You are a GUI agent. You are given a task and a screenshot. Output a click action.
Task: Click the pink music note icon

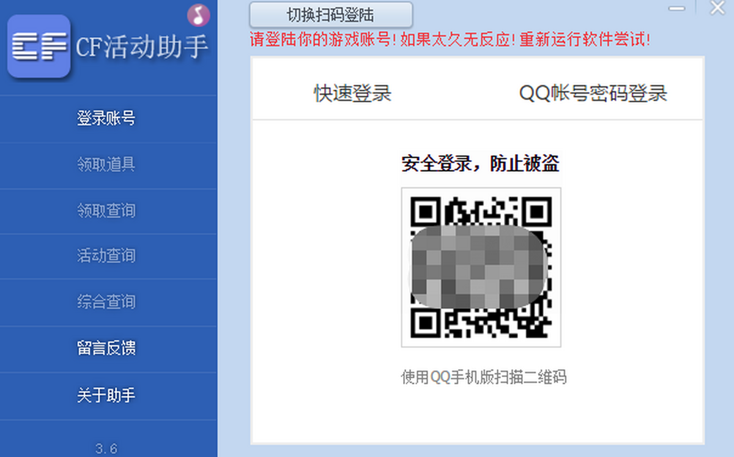(x=198, y=15)
